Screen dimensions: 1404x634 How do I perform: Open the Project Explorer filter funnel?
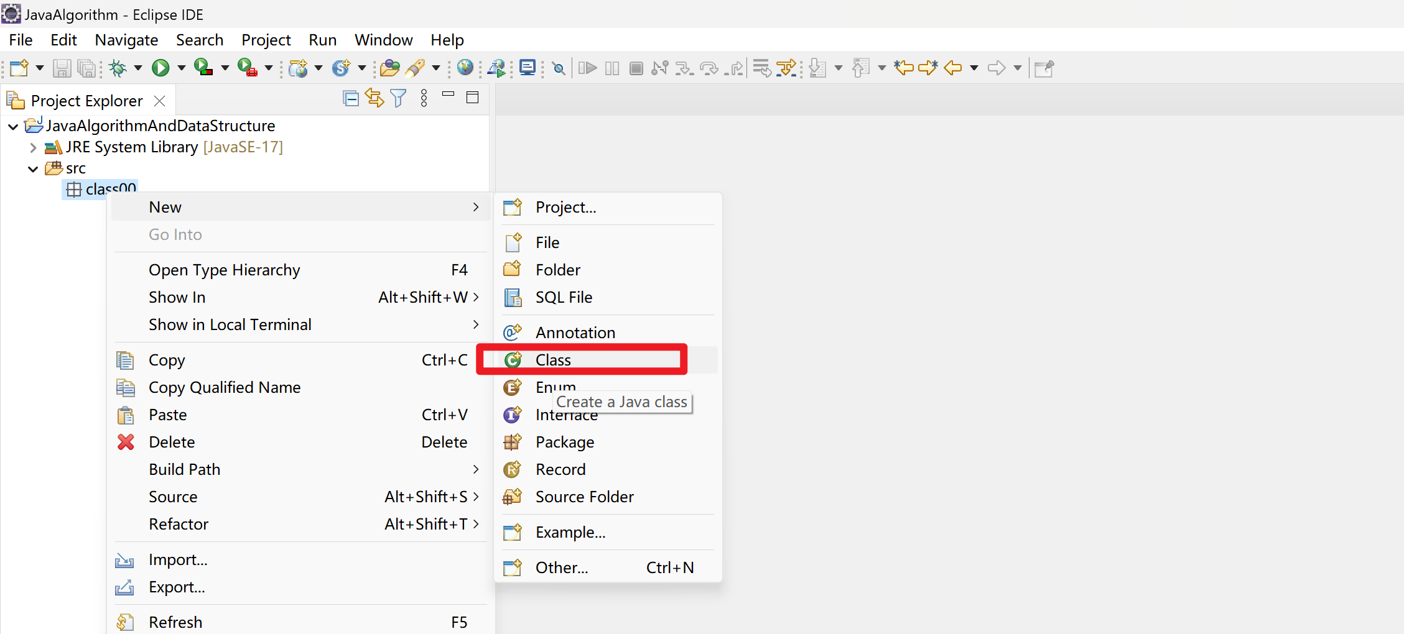coord(398,98)
